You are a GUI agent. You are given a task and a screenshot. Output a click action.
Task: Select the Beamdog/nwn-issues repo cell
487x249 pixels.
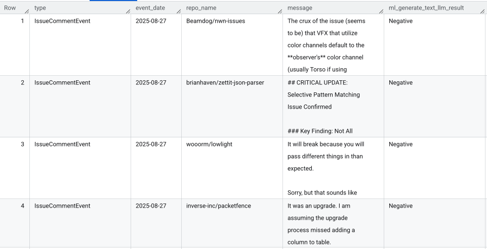point(213,21)
